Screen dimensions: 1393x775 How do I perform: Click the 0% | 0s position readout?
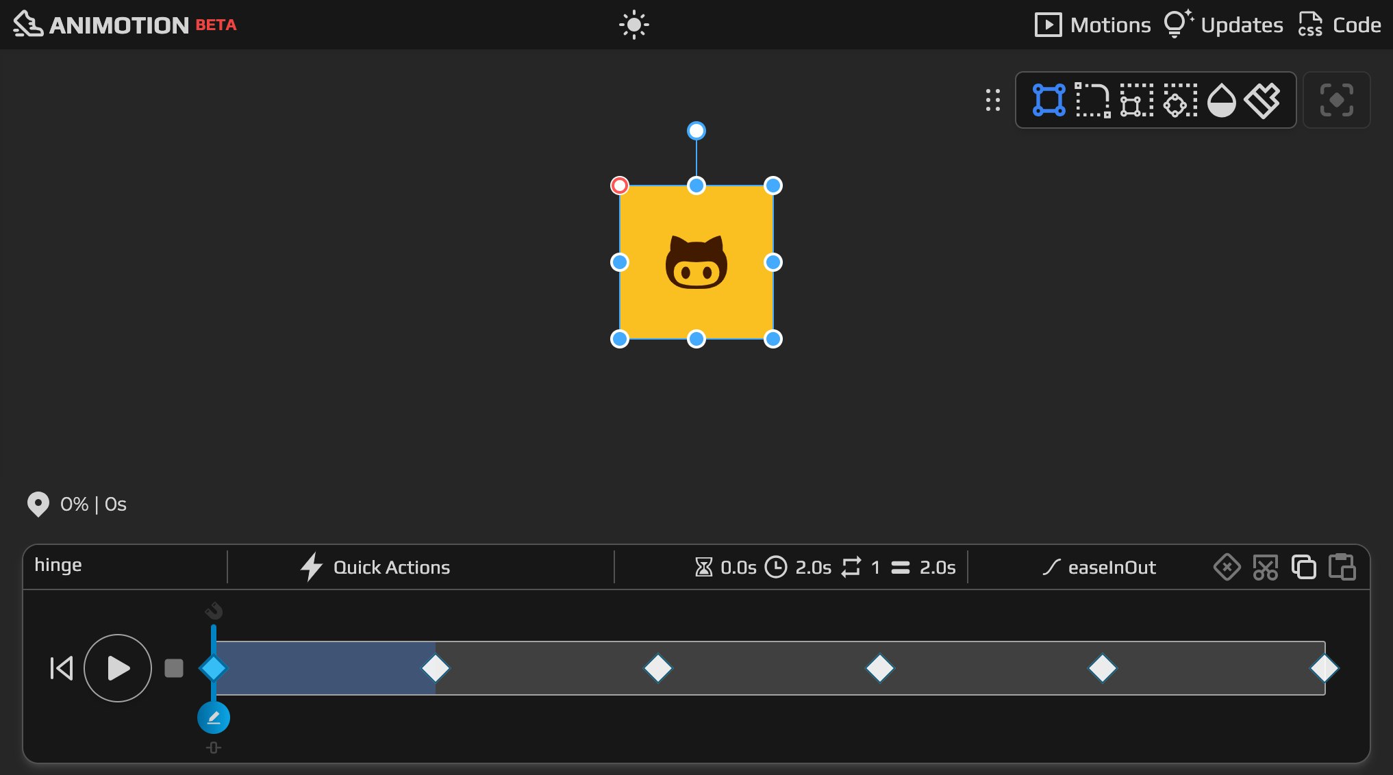click(93, 505)
